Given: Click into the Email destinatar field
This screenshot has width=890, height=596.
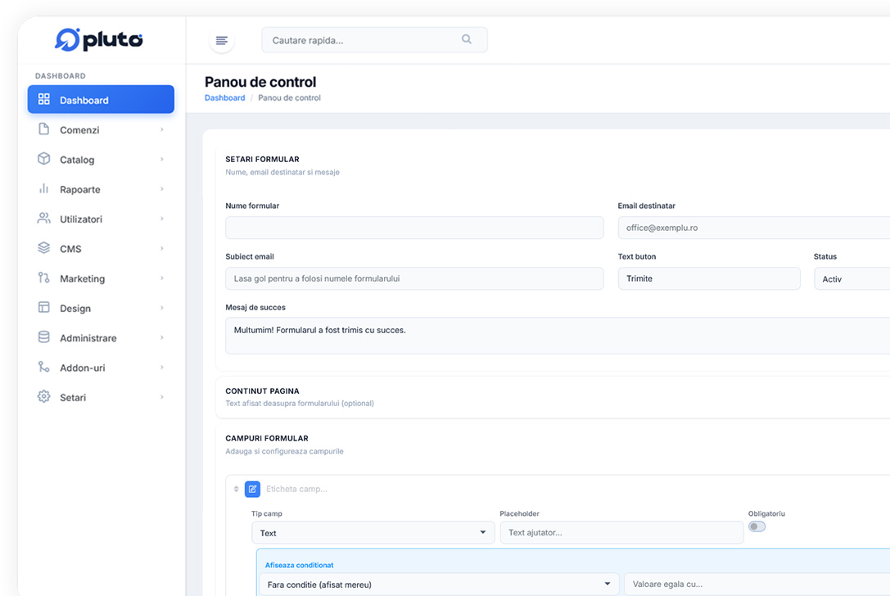Looking at the screenshot, I should click(754, 228).
